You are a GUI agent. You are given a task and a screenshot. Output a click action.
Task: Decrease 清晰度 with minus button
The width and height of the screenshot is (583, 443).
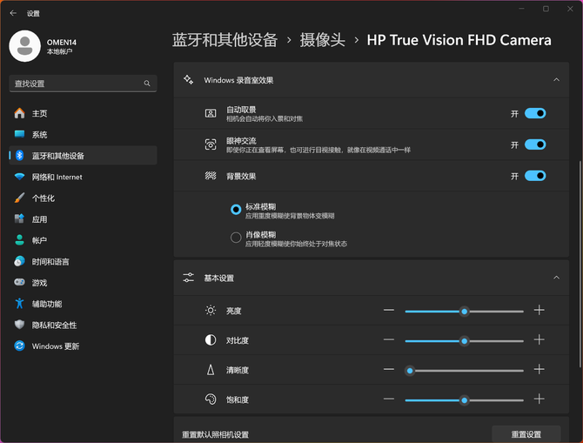(389, 369)
